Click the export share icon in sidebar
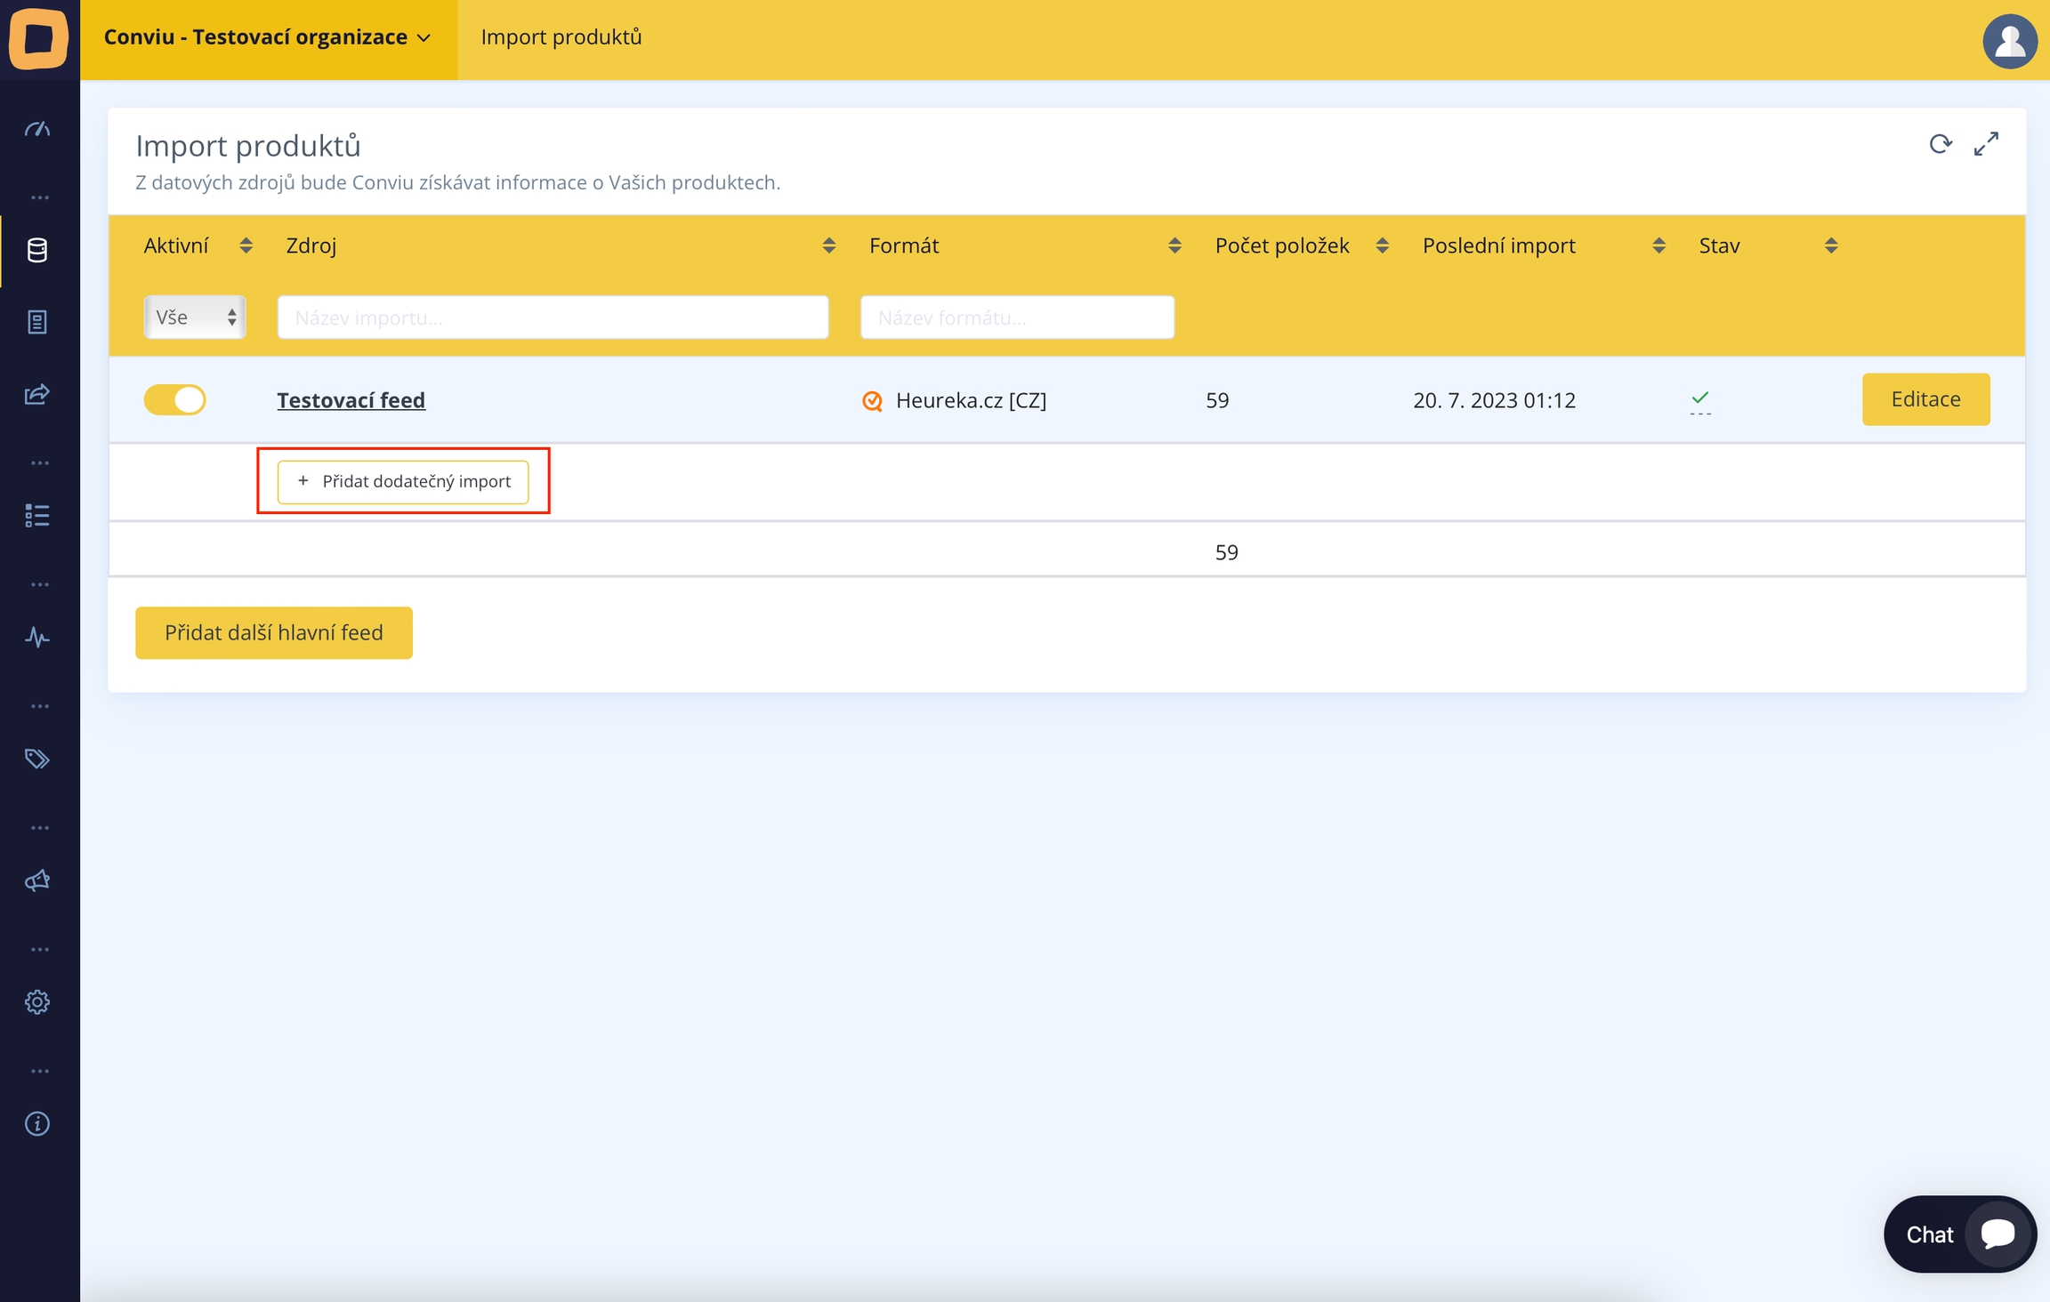 37,394
